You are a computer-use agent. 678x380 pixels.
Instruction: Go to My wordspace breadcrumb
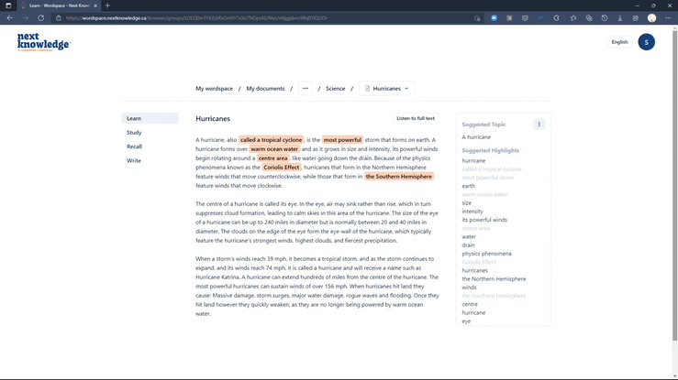(214, 89)
